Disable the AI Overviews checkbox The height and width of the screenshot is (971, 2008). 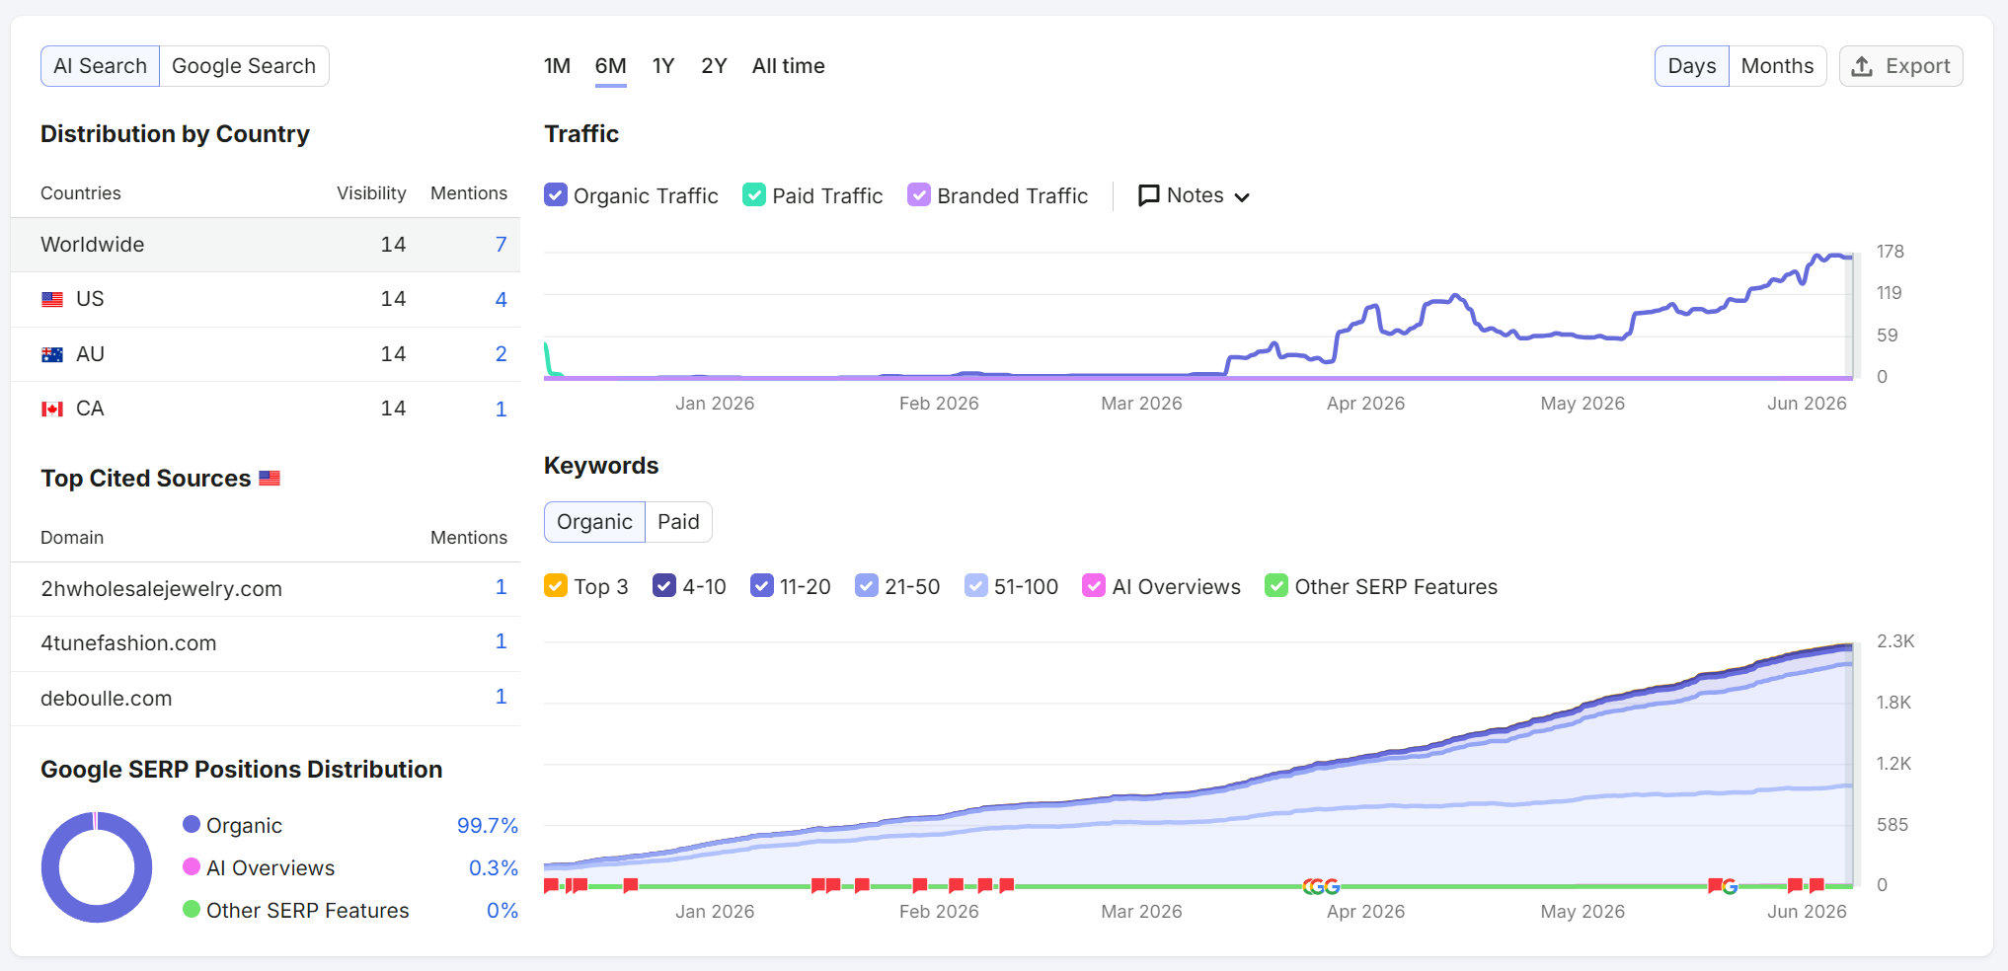pyautogui.click(x=1094, y=585)
